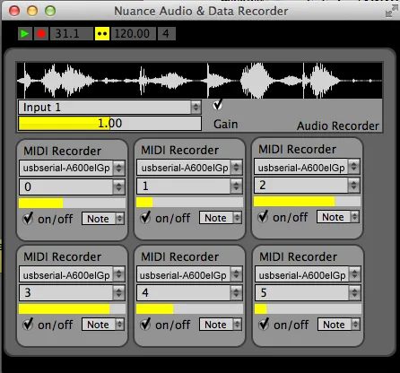The width and height of the screenshot is (400, 373).
Task: Open Note type dropdown in MIDI Recorder 5
Action: pyautogui.click(x=339, y=325)
